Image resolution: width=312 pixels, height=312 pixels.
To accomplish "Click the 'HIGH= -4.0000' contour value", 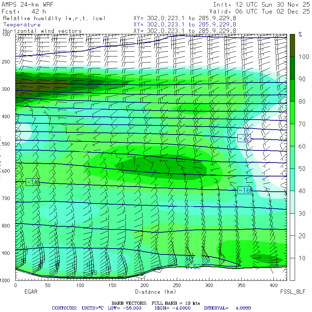I will point(173,308).
